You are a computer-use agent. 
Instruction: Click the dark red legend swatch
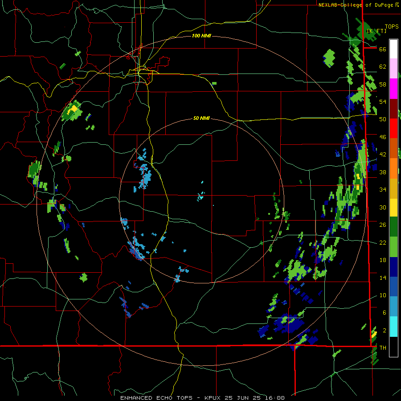click(393, 109)
